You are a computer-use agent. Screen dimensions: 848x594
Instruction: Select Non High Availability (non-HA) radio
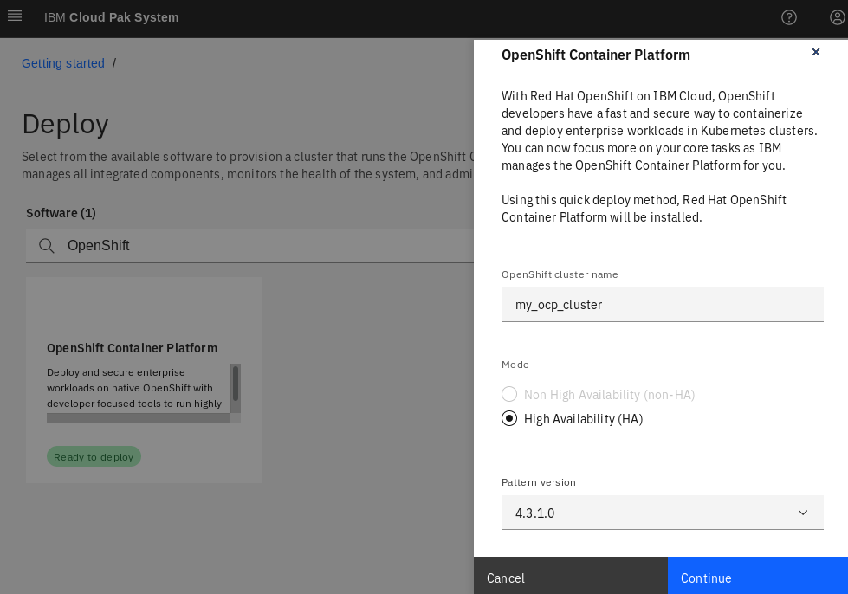pos(509,394)
